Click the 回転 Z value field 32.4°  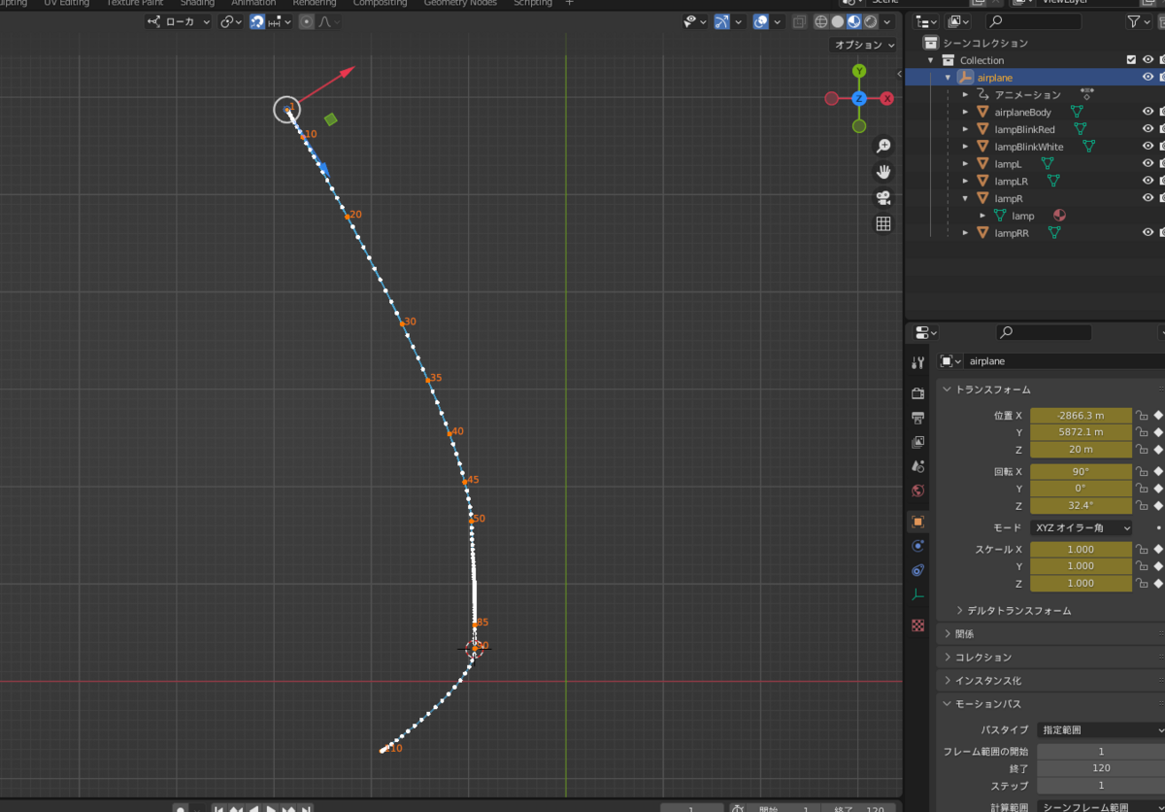[x=1081, y=506]
